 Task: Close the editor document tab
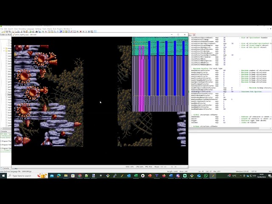(x=194, y=35)
